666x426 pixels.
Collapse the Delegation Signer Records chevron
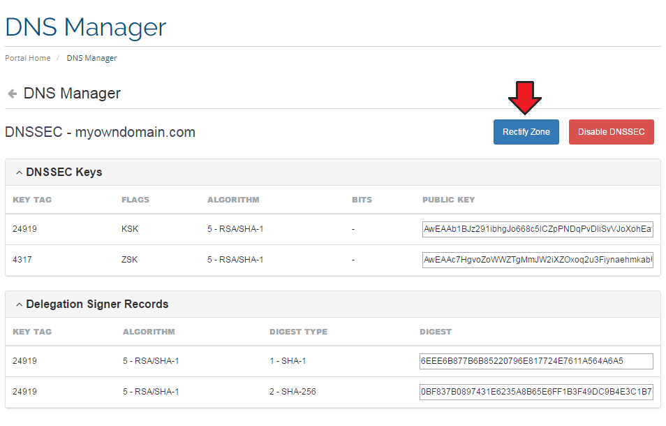click(19, 304)
